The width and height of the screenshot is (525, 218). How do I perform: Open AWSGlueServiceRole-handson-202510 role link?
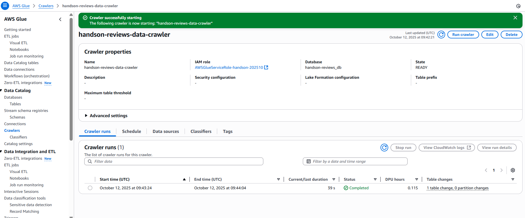(x=229, y=67)
